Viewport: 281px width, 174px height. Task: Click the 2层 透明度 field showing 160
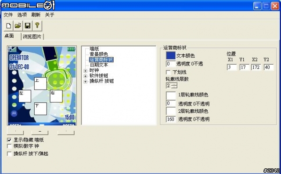171,119
